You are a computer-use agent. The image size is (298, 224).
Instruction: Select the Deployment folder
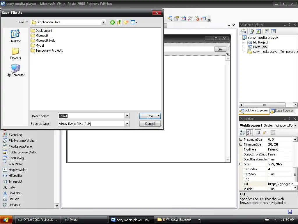coord(41,30)
